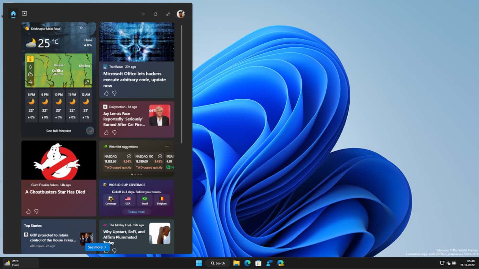The width and height of the screenshot is (479, 269).
Task: Click the 10 PM hourly forecast
Action: pos(59,106)
